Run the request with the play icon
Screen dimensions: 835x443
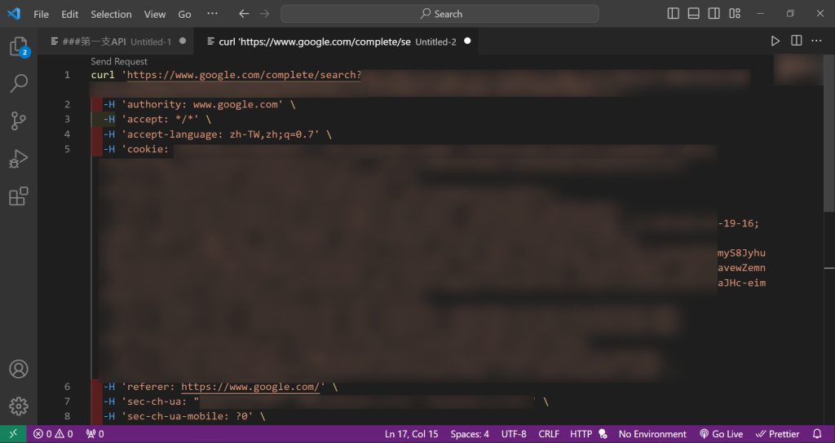775,41
